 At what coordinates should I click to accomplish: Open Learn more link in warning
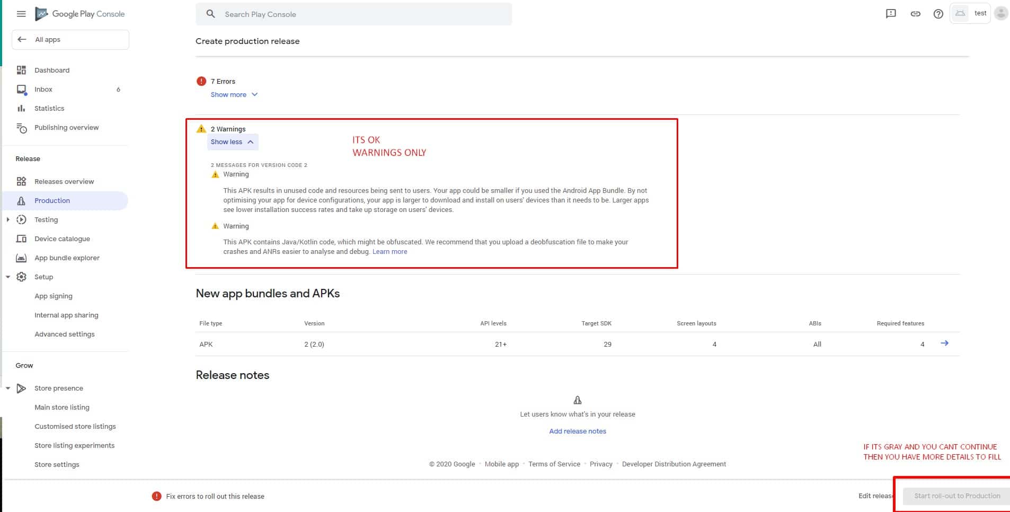pos(389,251)
